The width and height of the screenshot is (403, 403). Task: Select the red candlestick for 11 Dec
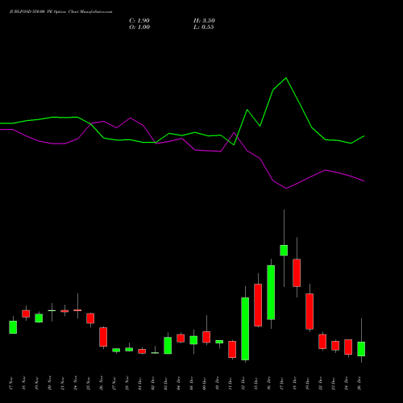click(232, 349)
